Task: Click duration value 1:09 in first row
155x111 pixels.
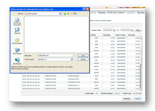Action: click(113, 38)
